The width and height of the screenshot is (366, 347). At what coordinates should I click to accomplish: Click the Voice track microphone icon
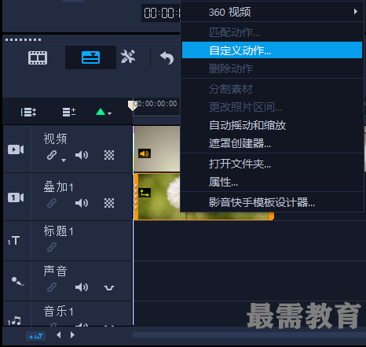(x=18, y=282)
